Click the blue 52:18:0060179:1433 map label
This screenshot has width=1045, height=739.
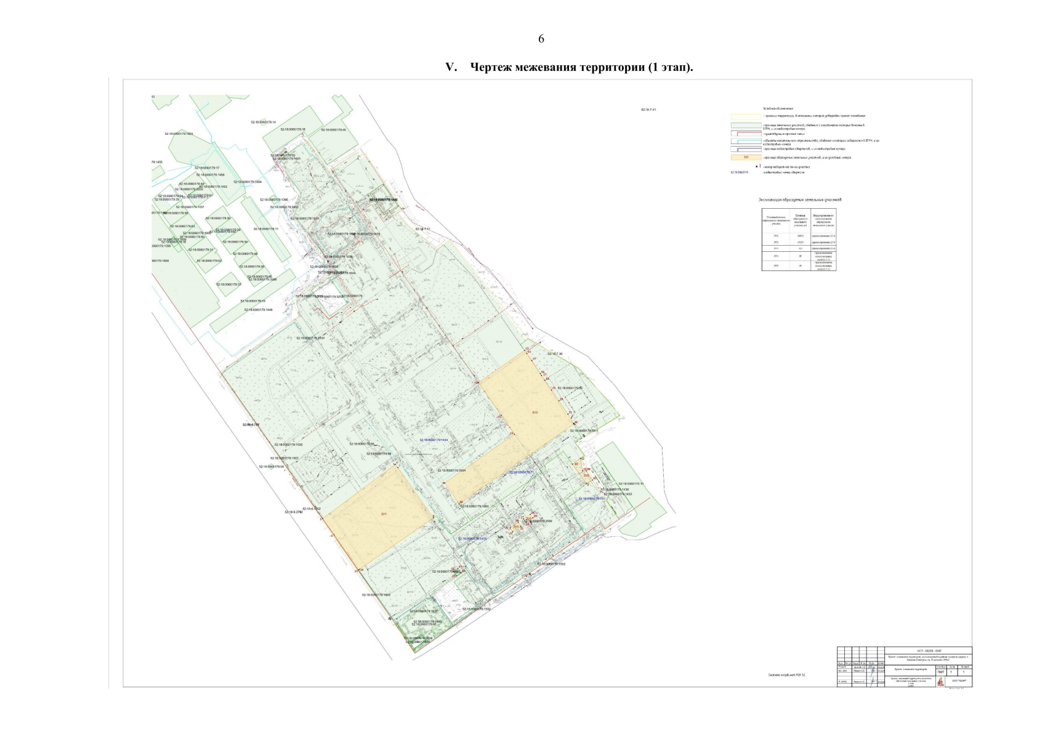click(x=472, y=539)
